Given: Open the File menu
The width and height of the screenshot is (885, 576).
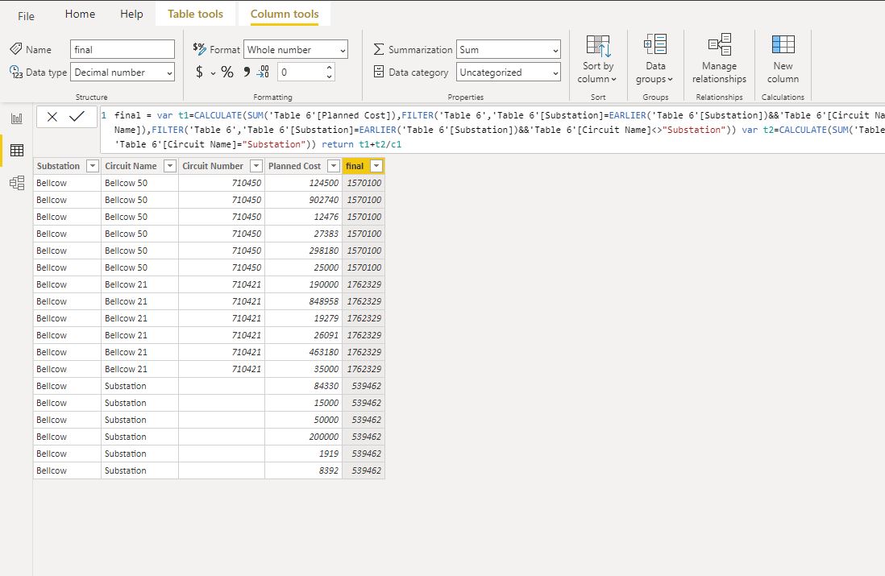Looking at the screenshot, I should [26, 16].
